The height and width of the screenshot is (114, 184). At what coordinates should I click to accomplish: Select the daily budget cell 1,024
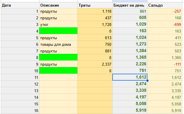coord(130,38)
